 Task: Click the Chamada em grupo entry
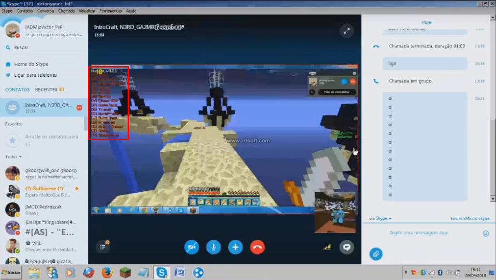(x=410, y=81)
